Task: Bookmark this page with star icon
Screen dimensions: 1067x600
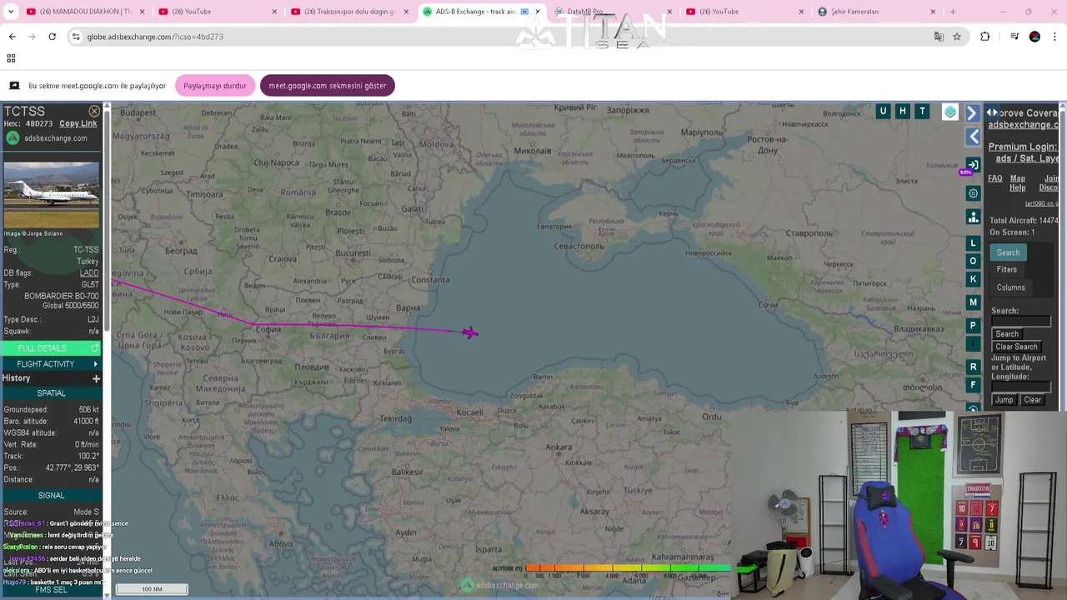Action: [957, 37]
